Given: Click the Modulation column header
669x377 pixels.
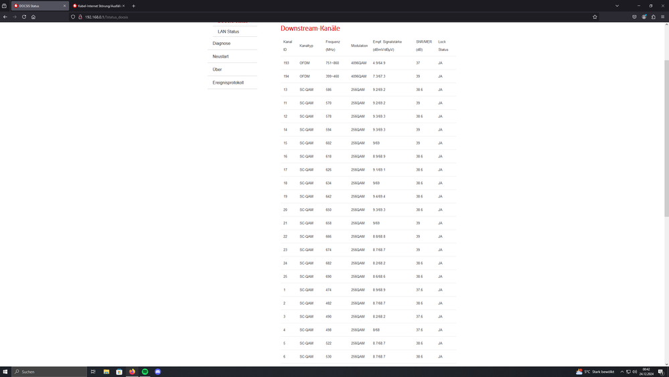Looking at the screenshot, I should click(x=359, y=46).
